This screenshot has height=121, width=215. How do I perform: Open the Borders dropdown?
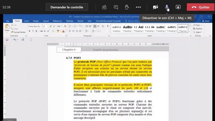pyautogui.click(x=101, y=31)
